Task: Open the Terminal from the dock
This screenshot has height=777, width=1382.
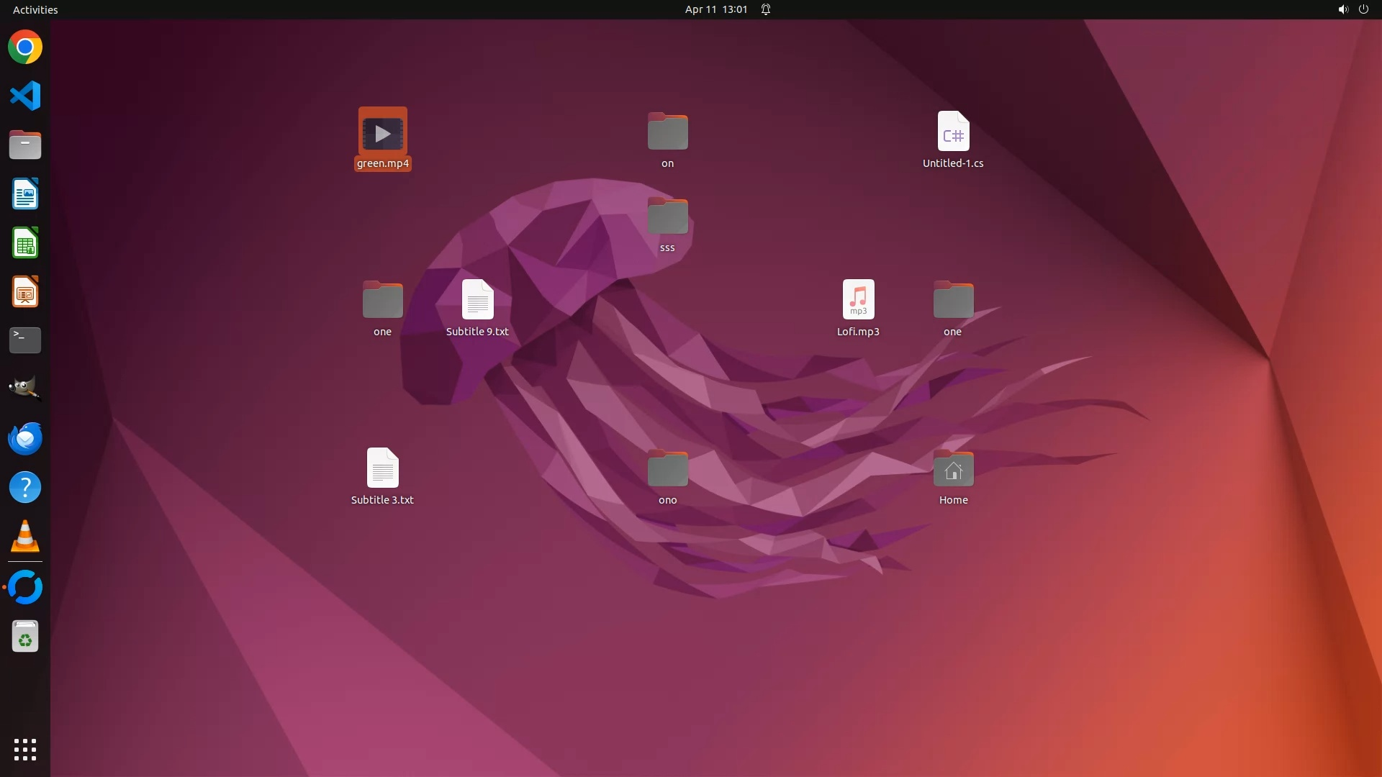Action: click(x=25, y=340)
